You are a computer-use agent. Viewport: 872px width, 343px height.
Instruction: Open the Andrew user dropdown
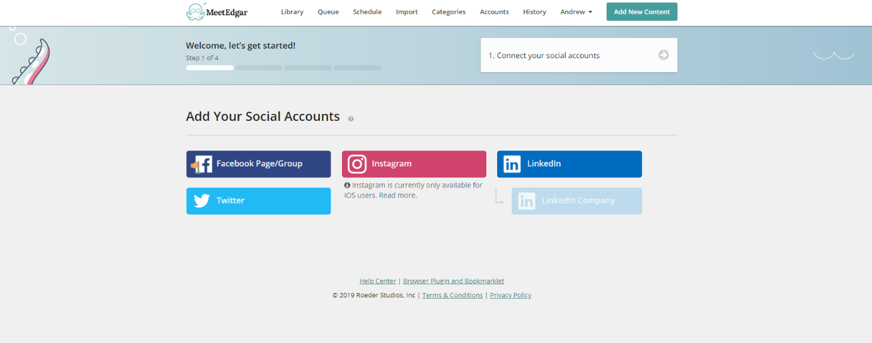pos(576,12)
